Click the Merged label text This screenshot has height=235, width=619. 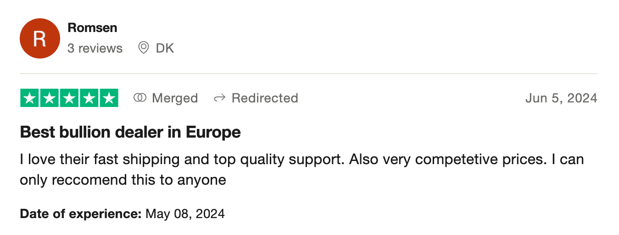coord(175,98)
